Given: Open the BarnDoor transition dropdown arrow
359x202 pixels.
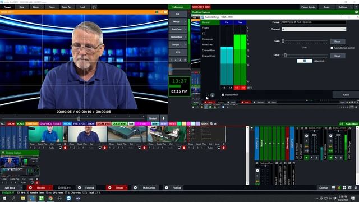Looking at the screenshot, I should coord(185,29).
